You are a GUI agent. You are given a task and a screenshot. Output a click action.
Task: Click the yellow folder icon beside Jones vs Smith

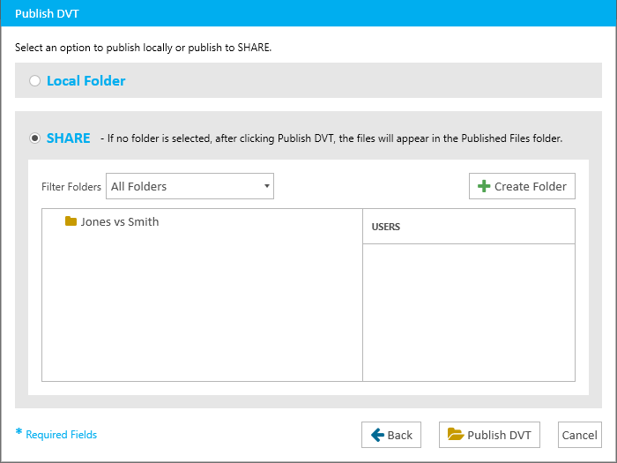[71, 220]
